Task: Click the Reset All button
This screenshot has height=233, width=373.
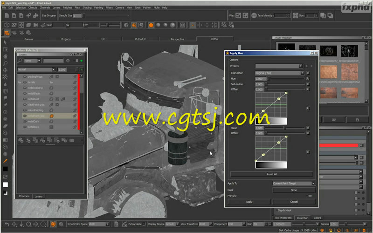Action: pyautogui.click(x=271, y=174)
